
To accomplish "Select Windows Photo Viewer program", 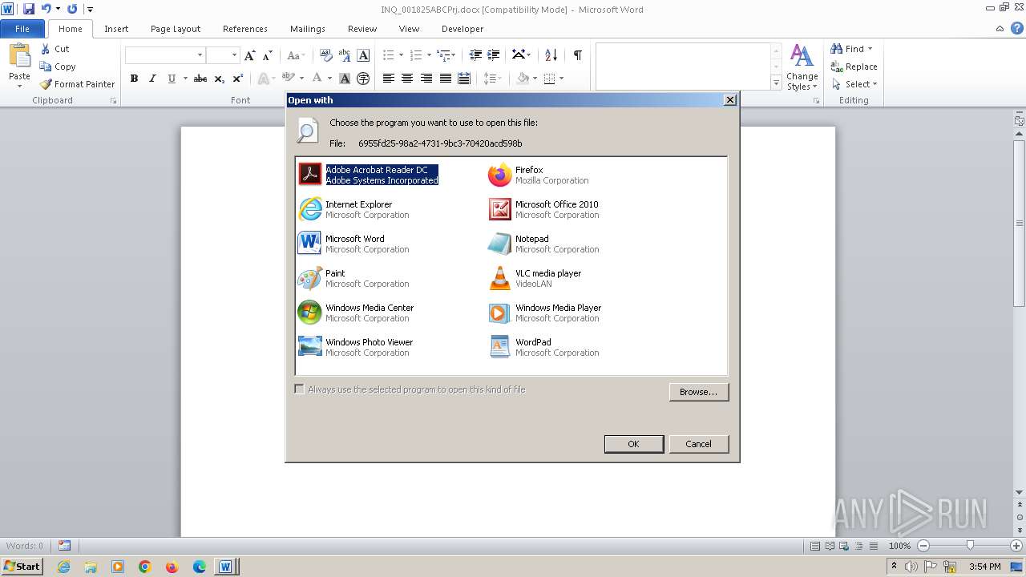I will pyautogui.click(x=355, y=347).
